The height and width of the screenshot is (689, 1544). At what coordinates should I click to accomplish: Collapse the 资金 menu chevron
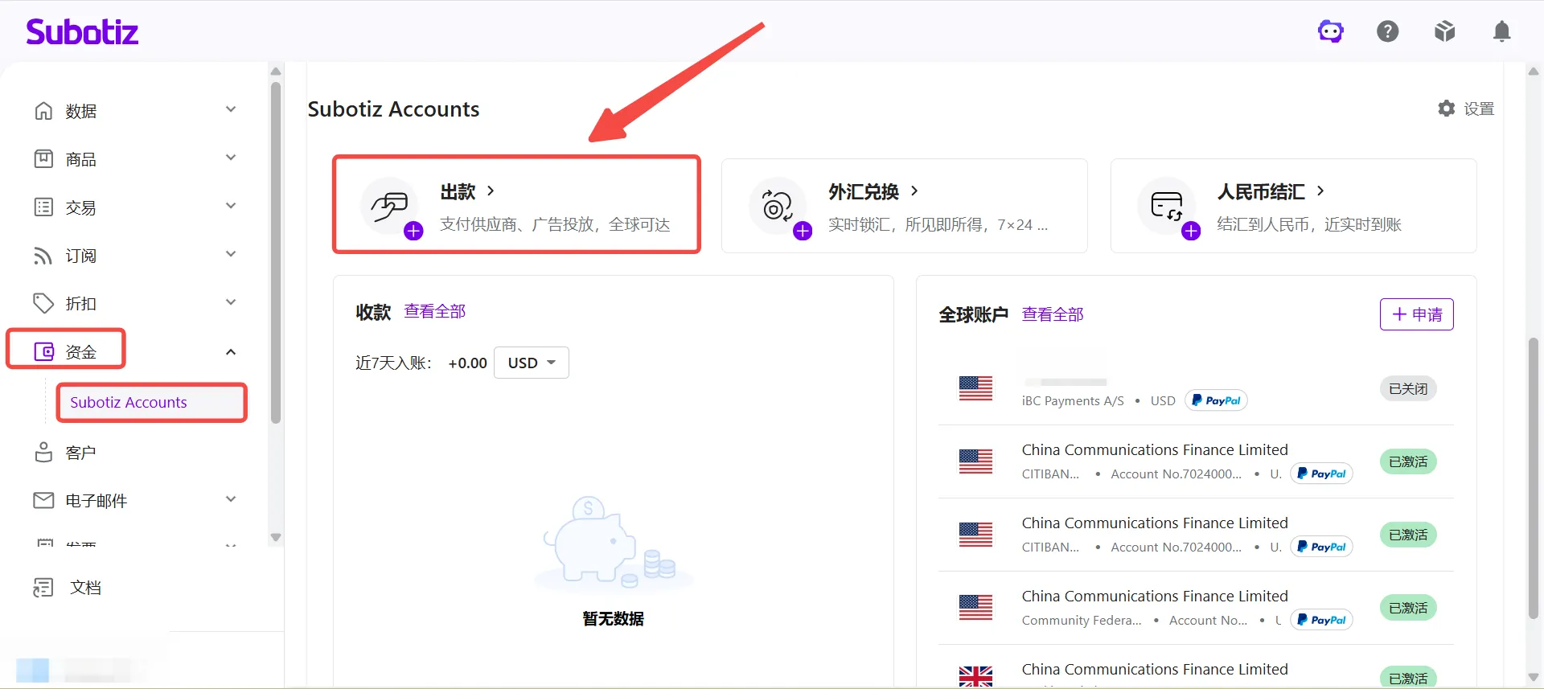pyautogui.click(x=231, y=351)
